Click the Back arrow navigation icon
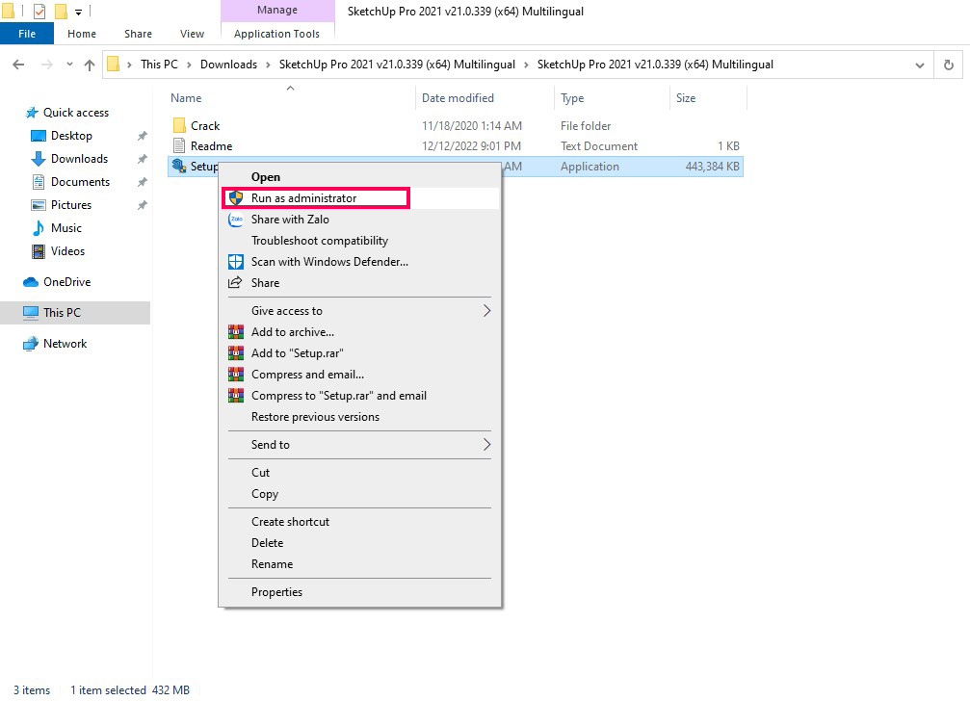Viewport: 970px width, 701px height. [x=18, y=65]
